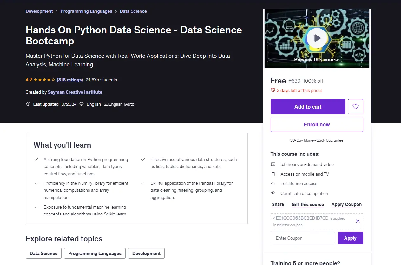Click the last updated badge icon
Viewport: 401px width, 265px height.
coord(28,104)
